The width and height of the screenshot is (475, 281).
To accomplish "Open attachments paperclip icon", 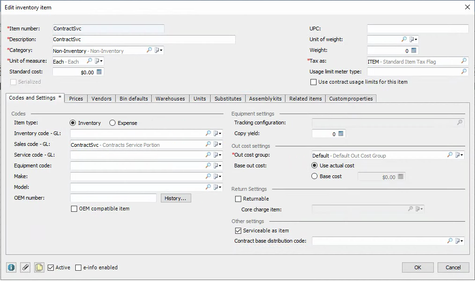I will [x=25, y=267].
